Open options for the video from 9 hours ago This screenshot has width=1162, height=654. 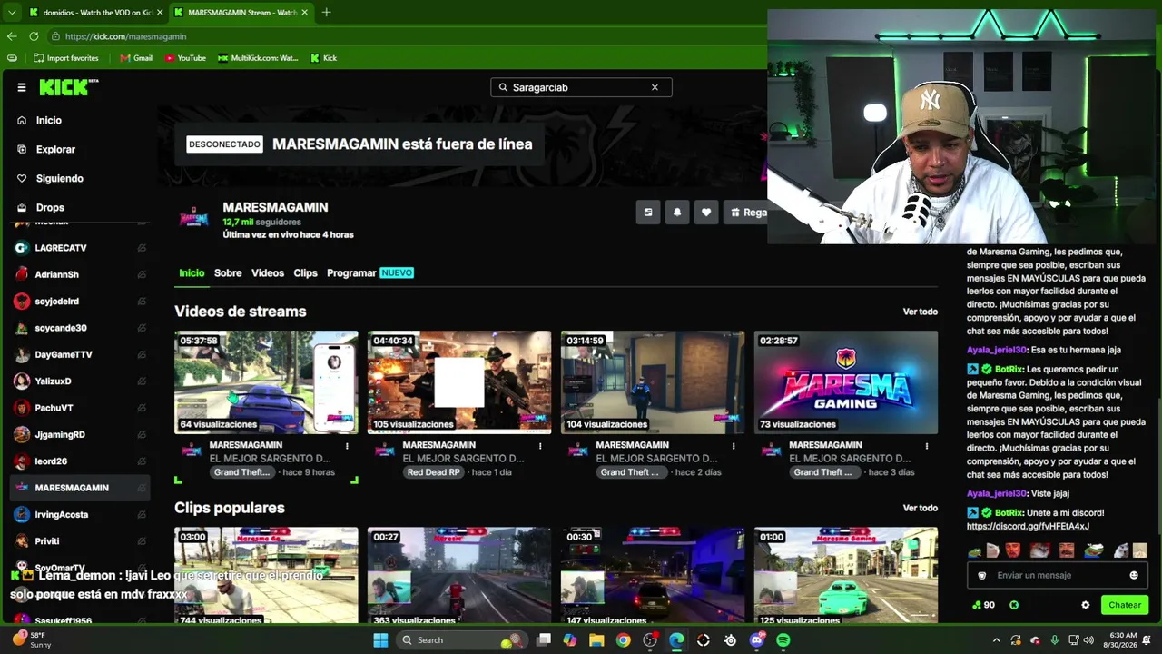(347, 446)
